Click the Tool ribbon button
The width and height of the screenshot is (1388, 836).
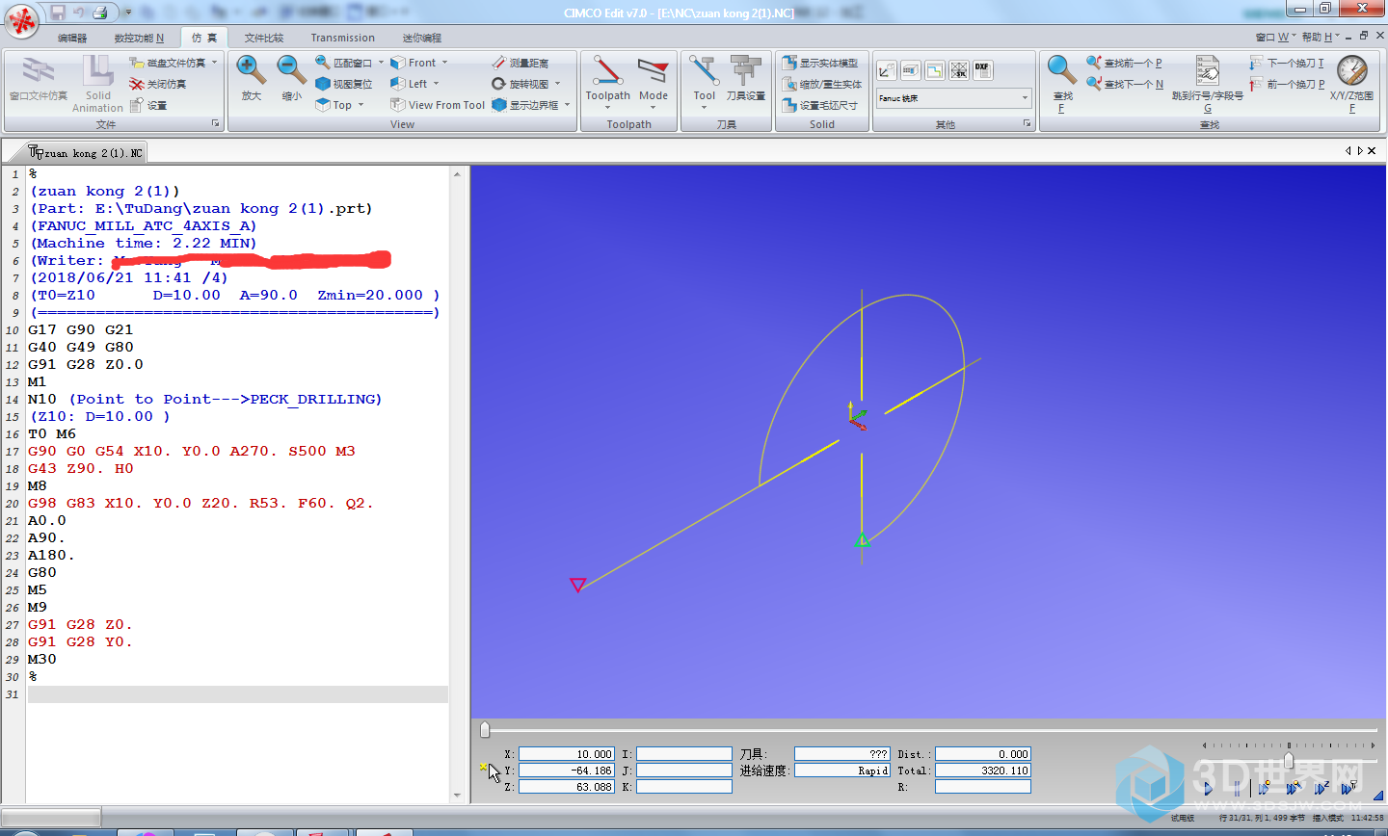point(705,80)
